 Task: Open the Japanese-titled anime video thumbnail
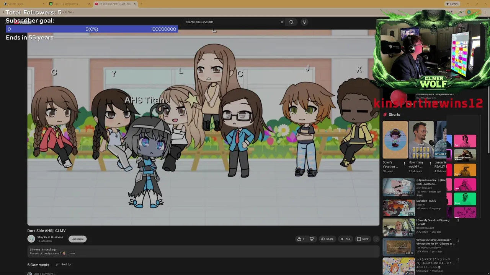pos(399,266)
